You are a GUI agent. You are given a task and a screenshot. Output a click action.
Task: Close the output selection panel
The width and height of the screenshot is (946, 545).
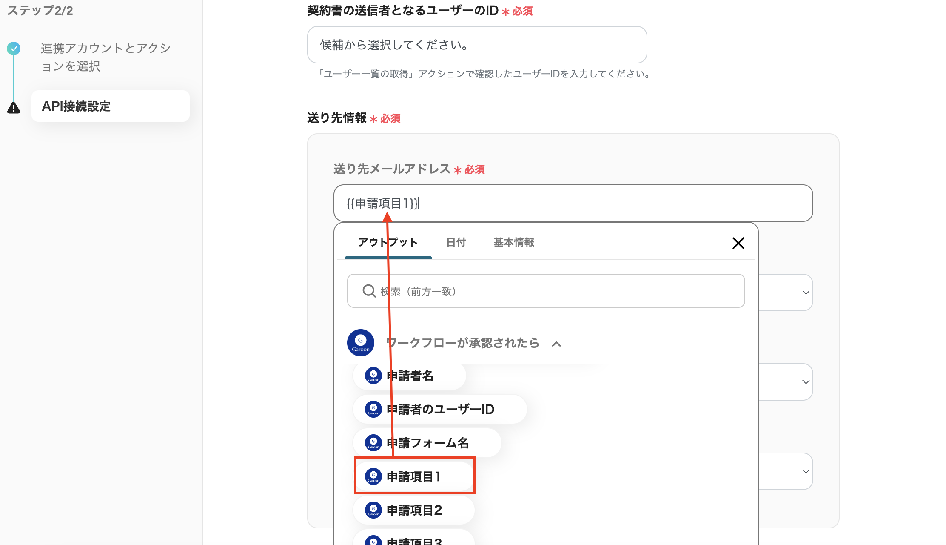tap(738, 243)
